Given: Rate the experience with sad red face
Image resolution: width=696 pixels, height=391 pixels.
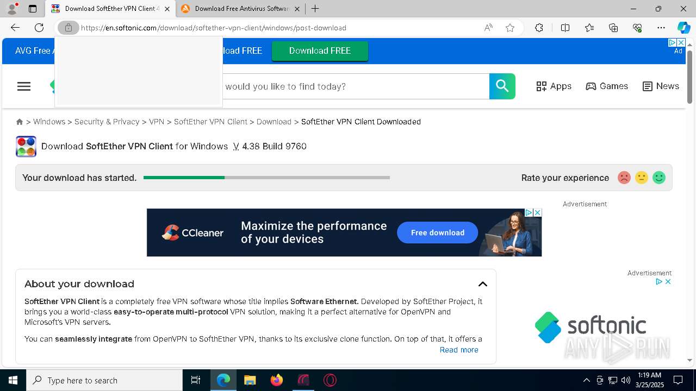Looking at the screenshot, I should pos(624,178).
